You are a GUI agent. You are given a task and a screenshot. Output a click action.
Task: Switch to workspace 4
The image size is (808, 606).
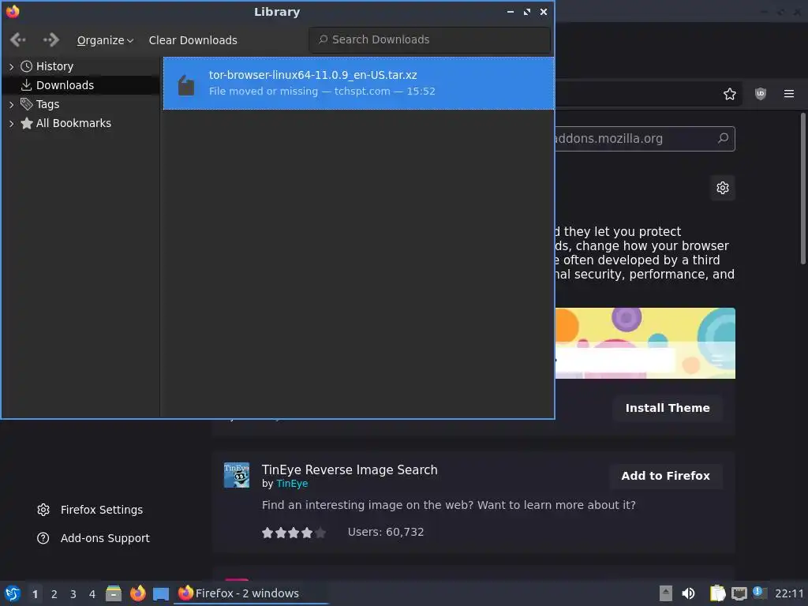[92, 594]
